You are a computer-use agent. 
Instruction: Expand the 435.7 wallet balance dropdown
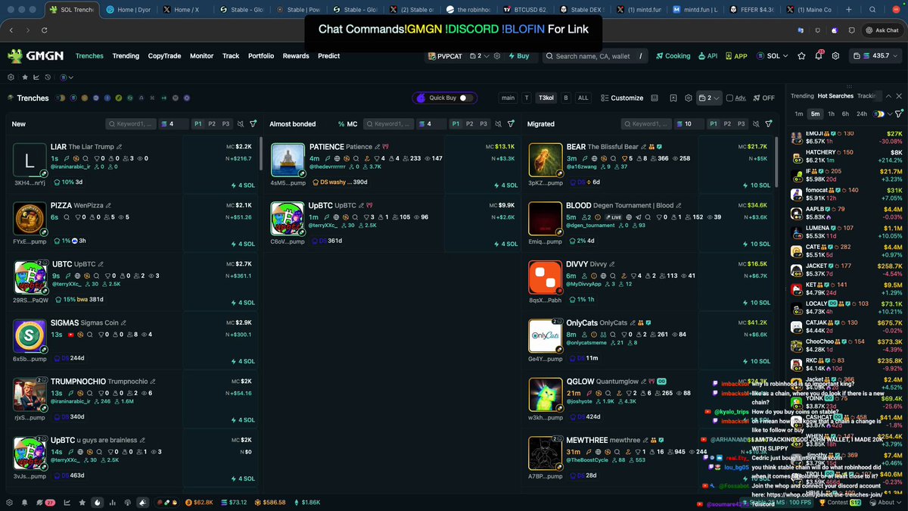click(874, 56)
